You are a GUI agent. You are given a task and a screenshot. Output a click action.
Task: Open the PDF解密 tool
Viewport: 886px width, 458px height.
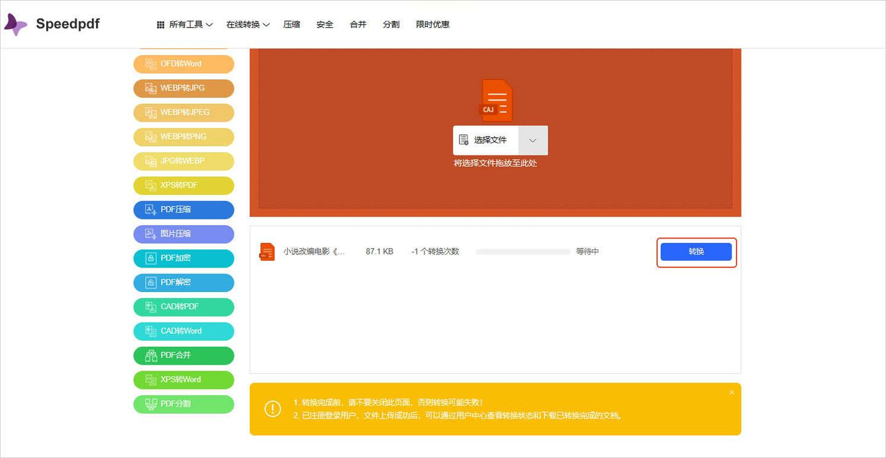(184, 282)
